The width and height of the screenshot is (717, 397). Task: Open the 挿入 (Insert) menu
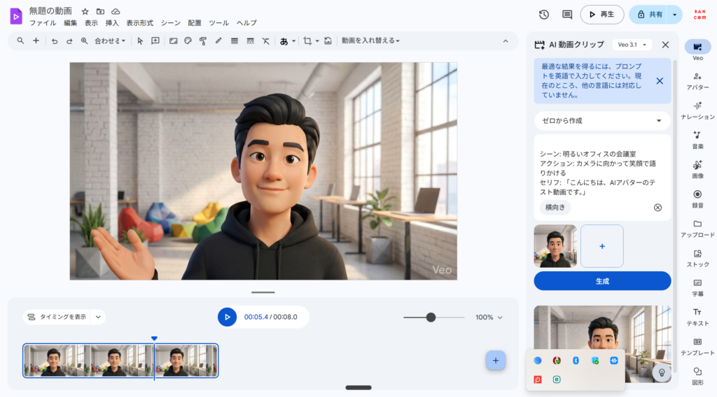tap(112, 23)
